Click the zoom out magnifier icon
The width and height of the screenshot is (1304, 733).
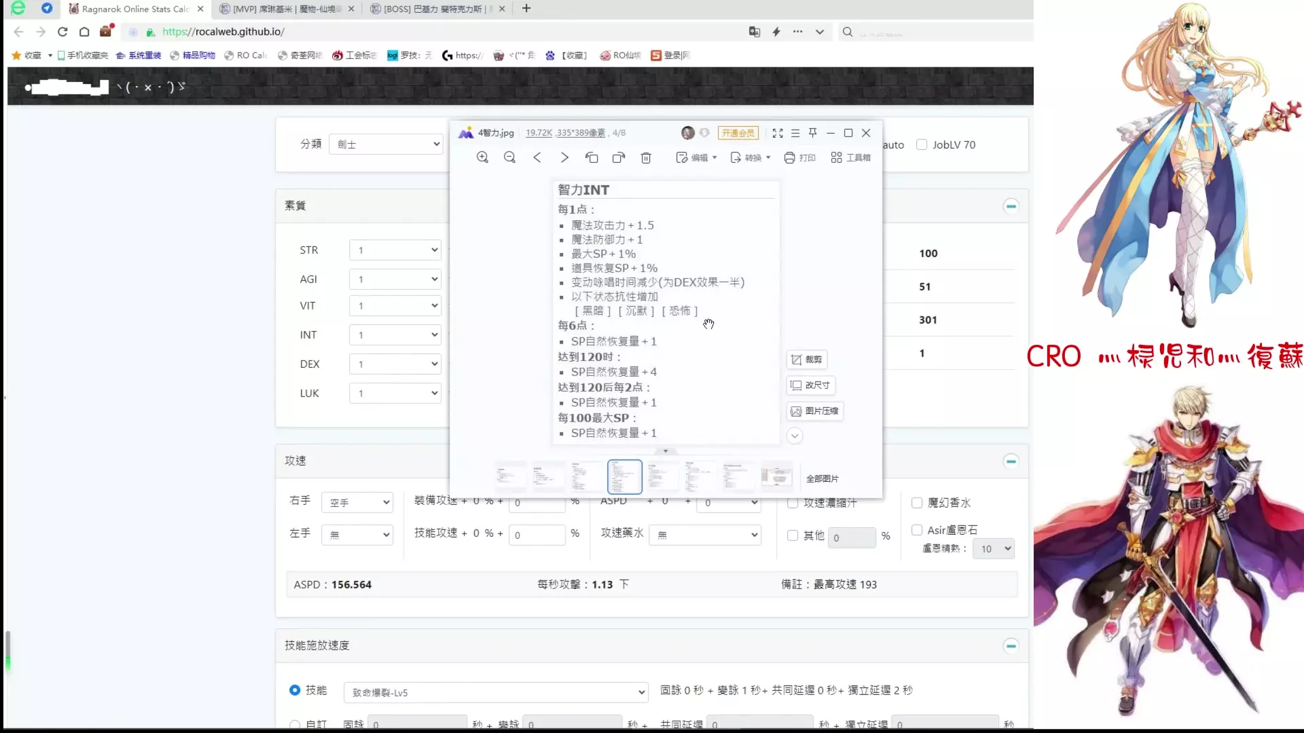pos(509,157)
